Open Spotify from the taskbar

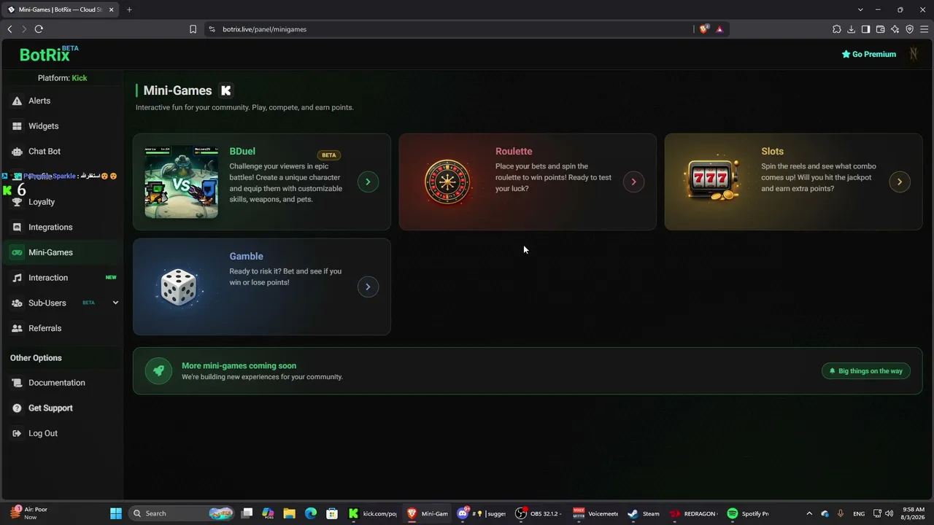tap(748, 513)
